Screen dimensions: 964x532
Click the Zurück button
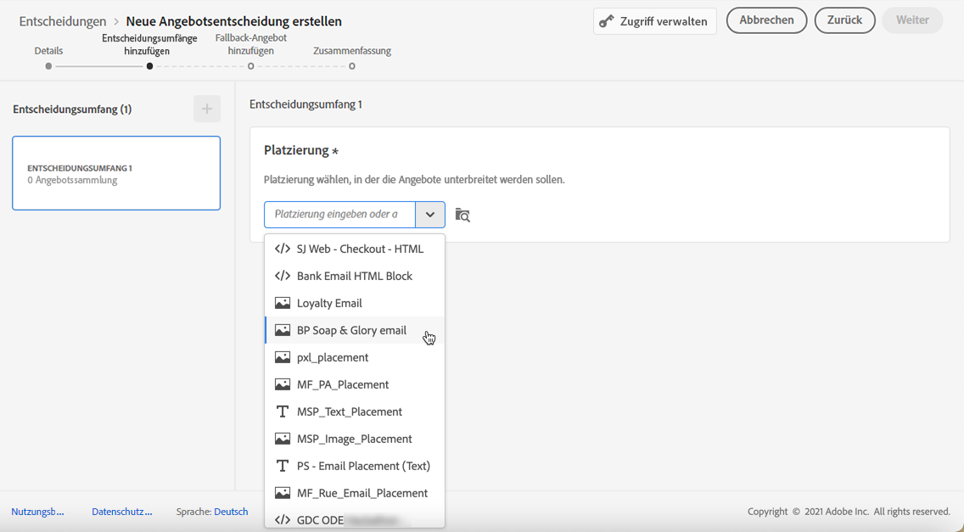coord(844,20)
